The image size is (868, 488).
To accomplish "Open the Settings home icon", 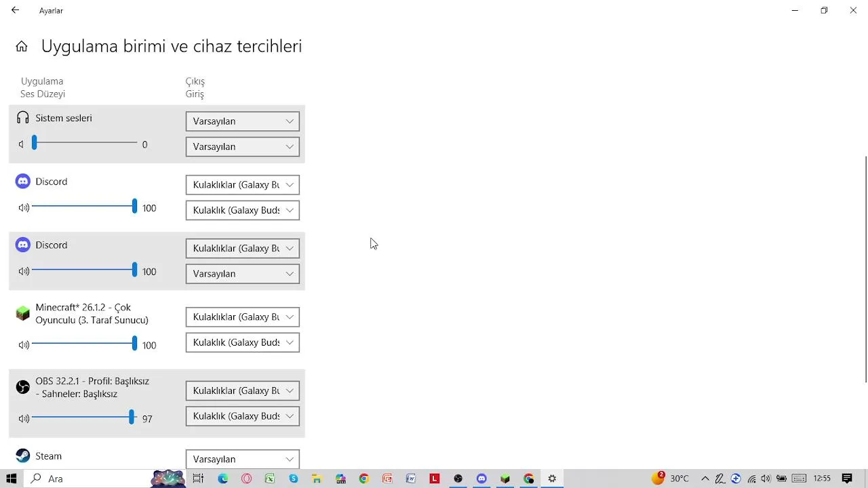I will tap(22, 46).
